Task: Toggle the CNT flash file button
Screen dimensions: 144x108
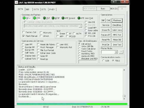Action: [46, 18]
